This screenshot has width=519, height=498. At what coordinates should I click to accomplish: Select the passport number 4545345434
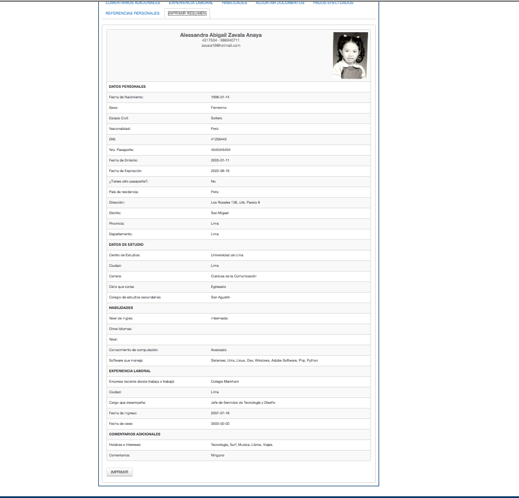point(221,150)
